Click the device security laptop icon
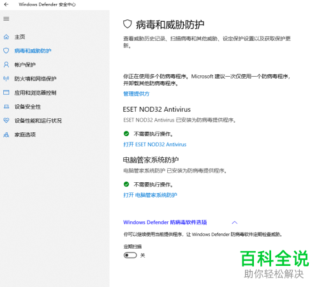 point(6,107)
